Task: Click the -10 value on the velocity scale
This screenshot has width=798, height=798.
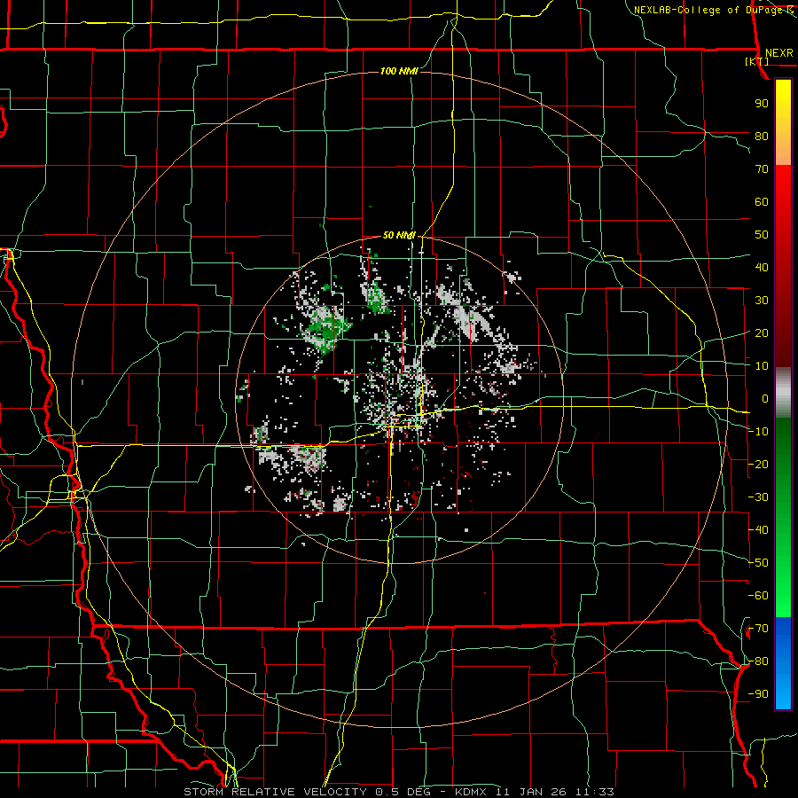Action: pos(758,432)
